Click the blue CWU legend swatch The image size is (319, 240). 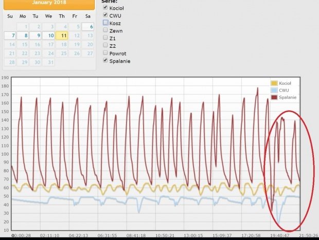(x=274, y=90)
